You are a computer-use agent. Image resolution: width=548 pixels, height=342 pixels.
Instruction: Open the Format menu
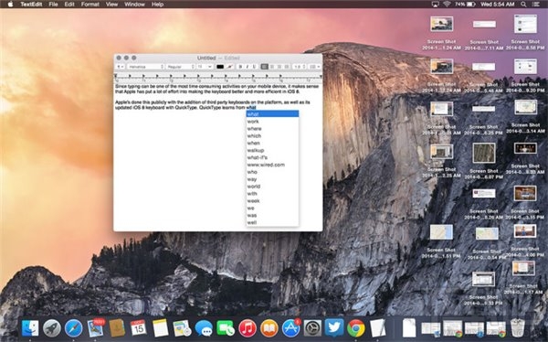90,5
